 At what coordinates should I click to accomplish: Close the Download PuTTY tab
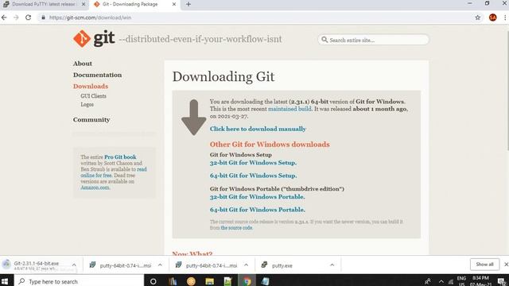84,4
